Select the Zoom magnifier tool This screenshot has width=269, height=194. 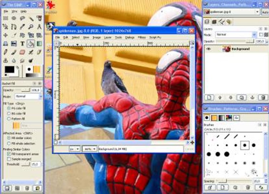[31, 26]
